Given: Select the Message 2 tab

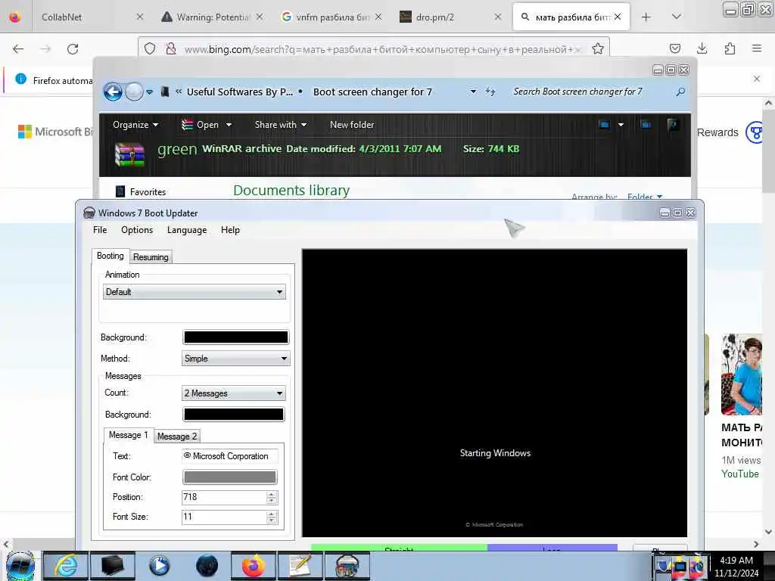Looking at the screenshot, I should point(177,437).
